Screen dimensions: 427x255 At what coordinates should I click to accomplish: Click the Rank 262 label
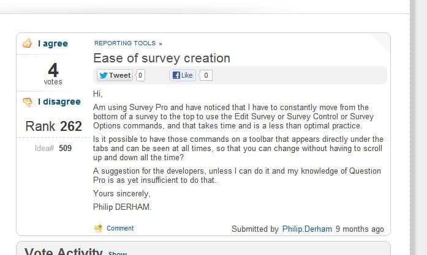click(53, 127)
